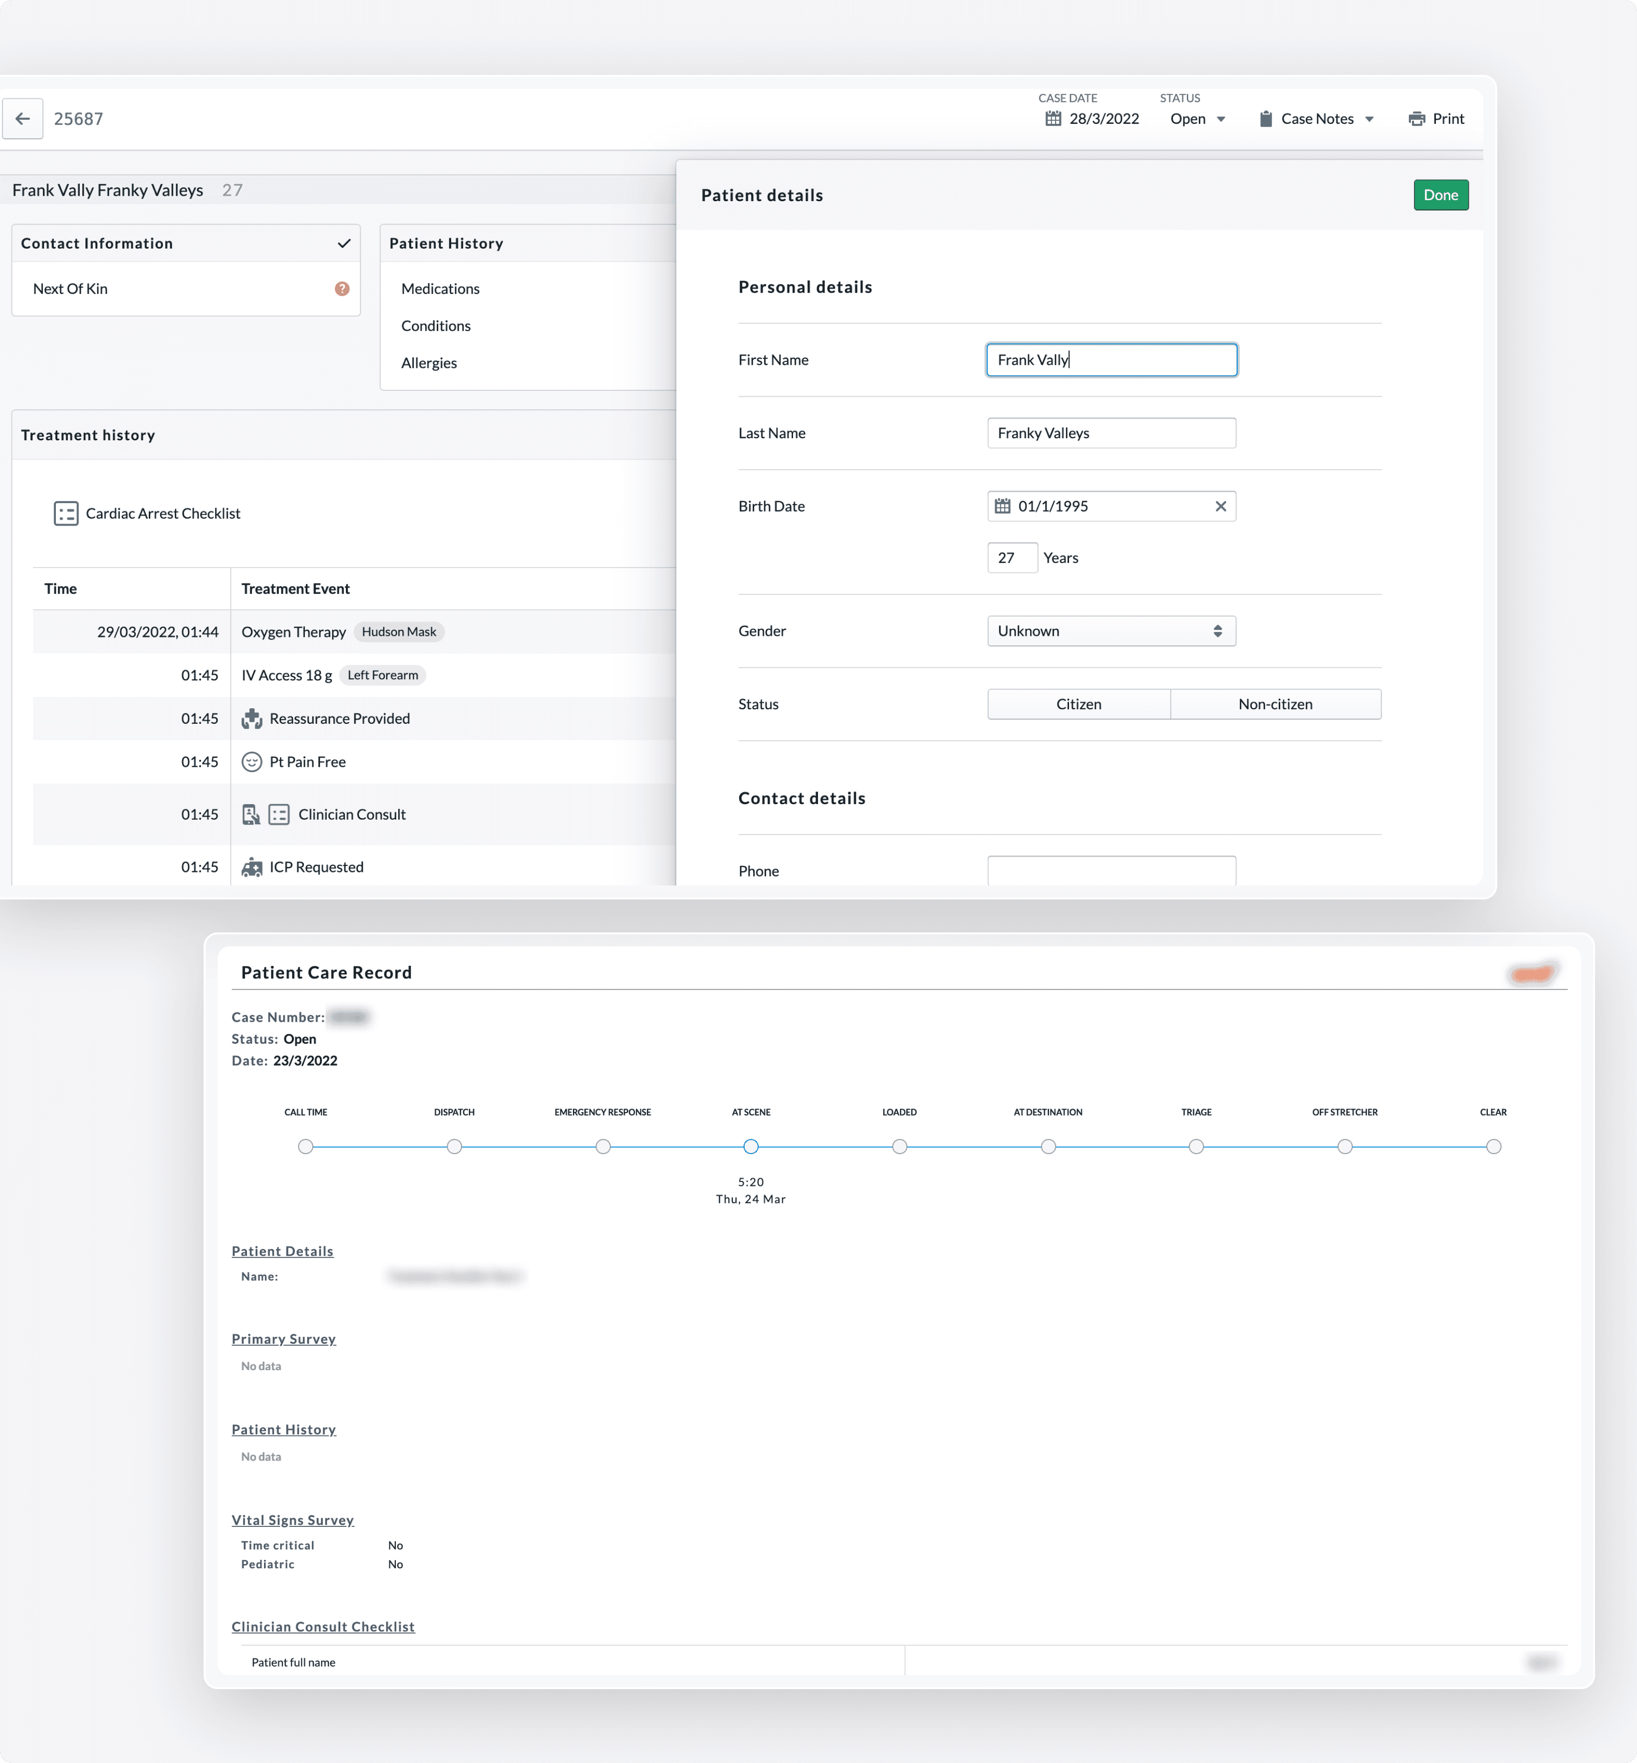1637x1763 pixels.
Task: Click the printer icon
Action: 1416,119
